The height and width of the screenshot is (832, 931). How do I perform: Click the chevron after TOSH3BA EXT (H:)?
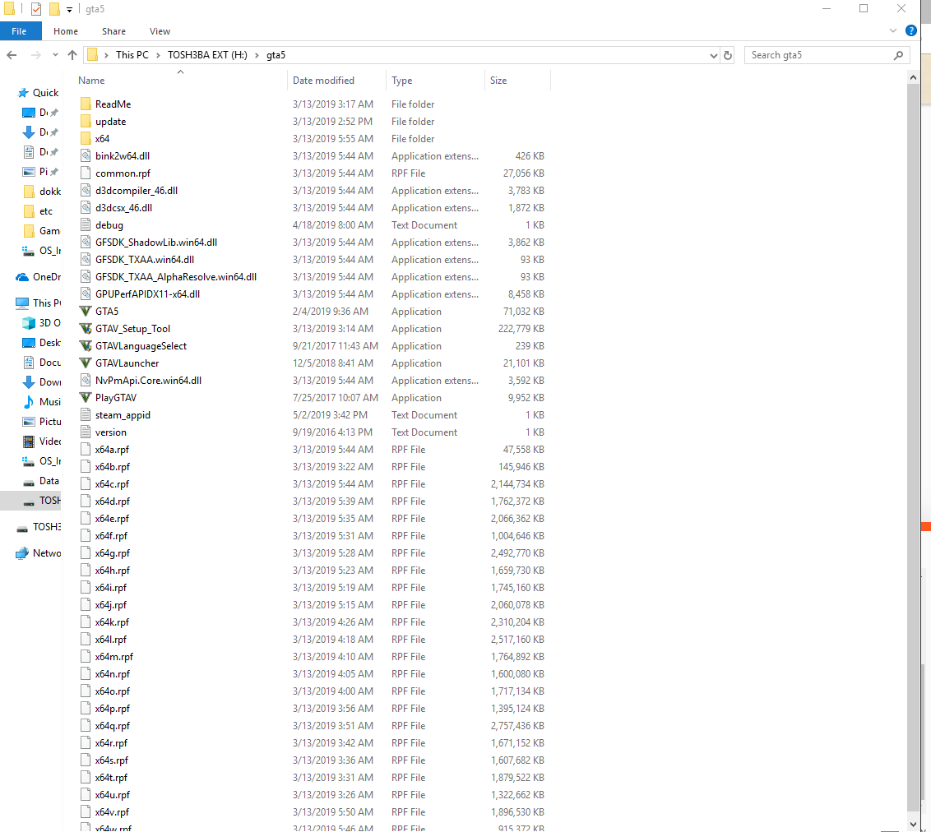coord(257,55)
